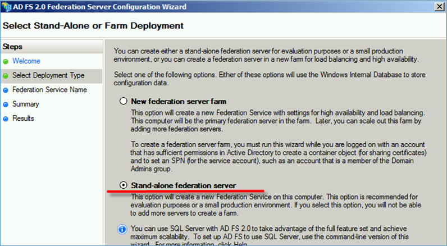Click the blue bullet icon beside Summary

(6, 104)
